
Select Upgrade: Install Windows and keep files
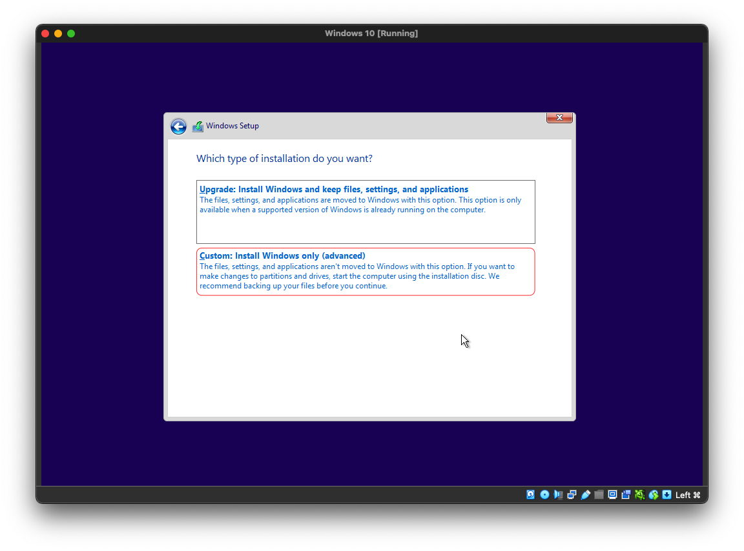point(366,211)
